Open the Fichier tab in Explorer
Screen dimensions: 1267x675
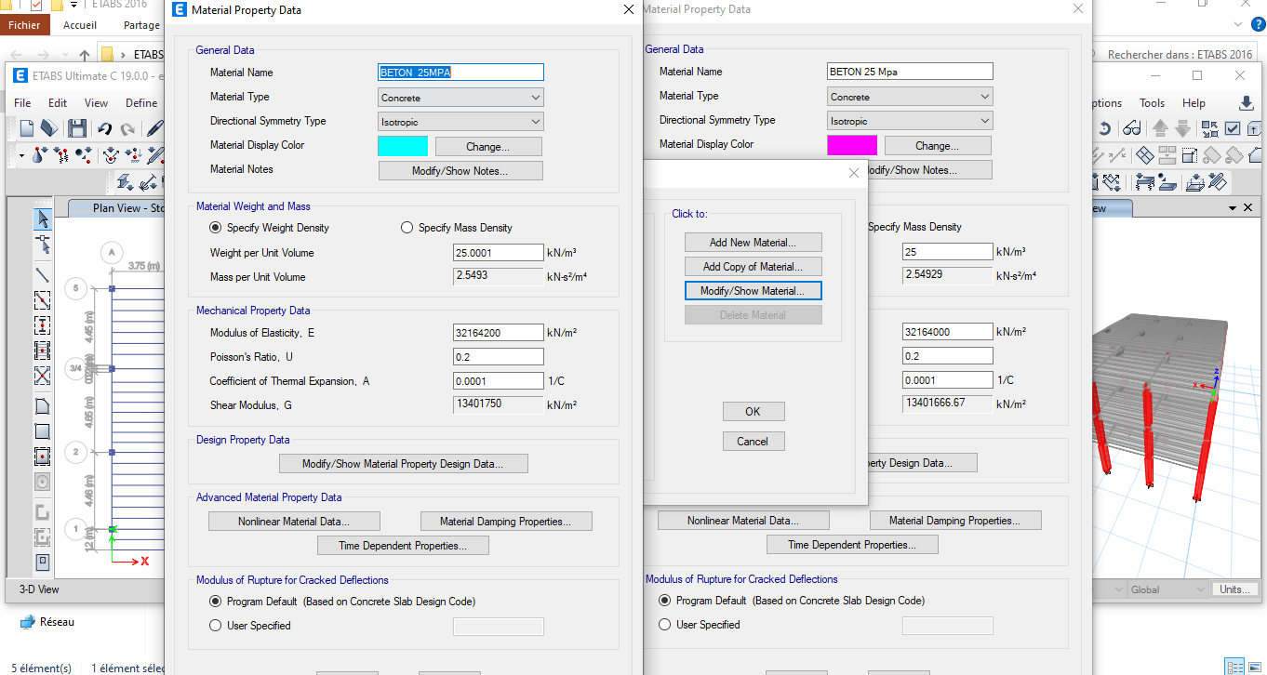coord(25,26)
